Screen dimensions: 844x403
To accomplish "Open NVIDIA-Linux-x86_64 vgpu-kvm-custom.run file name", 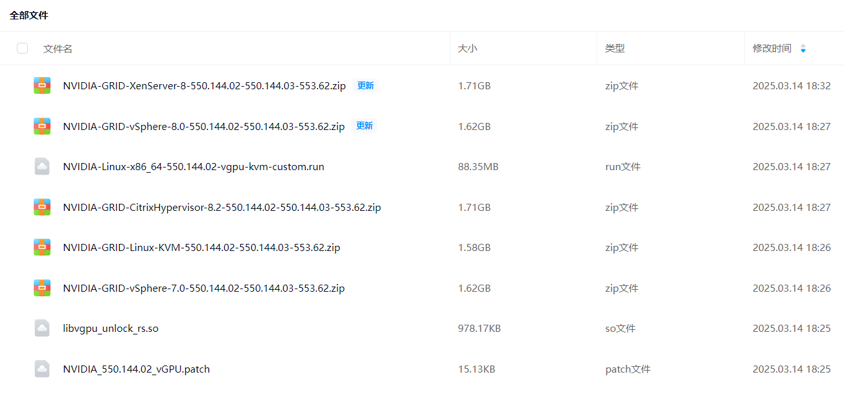I will (x=194, y=167).
